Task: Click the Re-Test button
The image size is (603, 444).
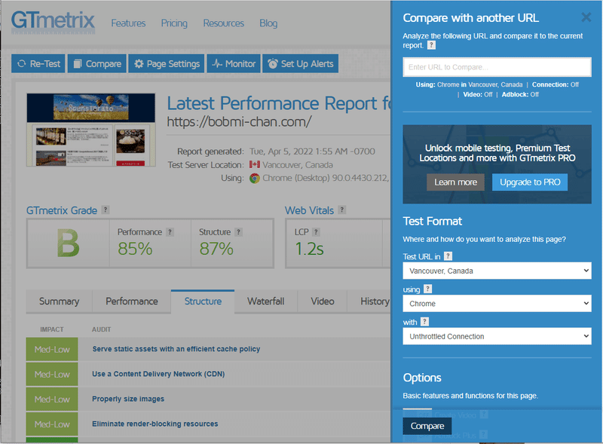Action: coord(38,63)
